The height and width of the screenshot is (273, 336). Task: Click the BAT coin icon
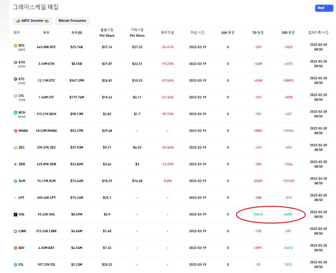pyautogui.click(x=15, y=248)
